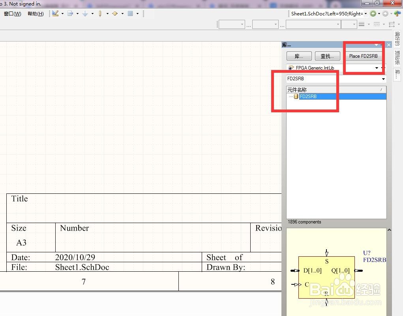Image resolution: width=403 pixels, height=316 pixels.
Task: Click the simulation sources icon
Action: [x=115, y=13]
